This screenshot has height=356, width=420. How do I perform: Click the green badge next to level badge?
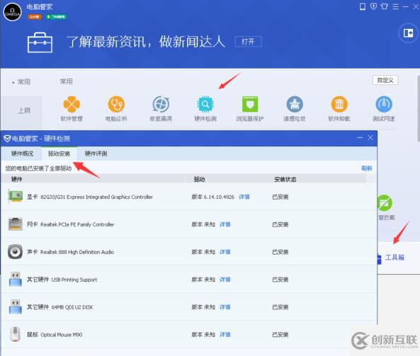pyautogui.click(x=56, y=16)
